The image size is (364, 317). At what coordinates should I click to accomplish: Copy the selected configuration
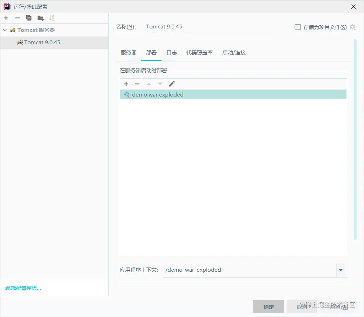coord(29,18)
